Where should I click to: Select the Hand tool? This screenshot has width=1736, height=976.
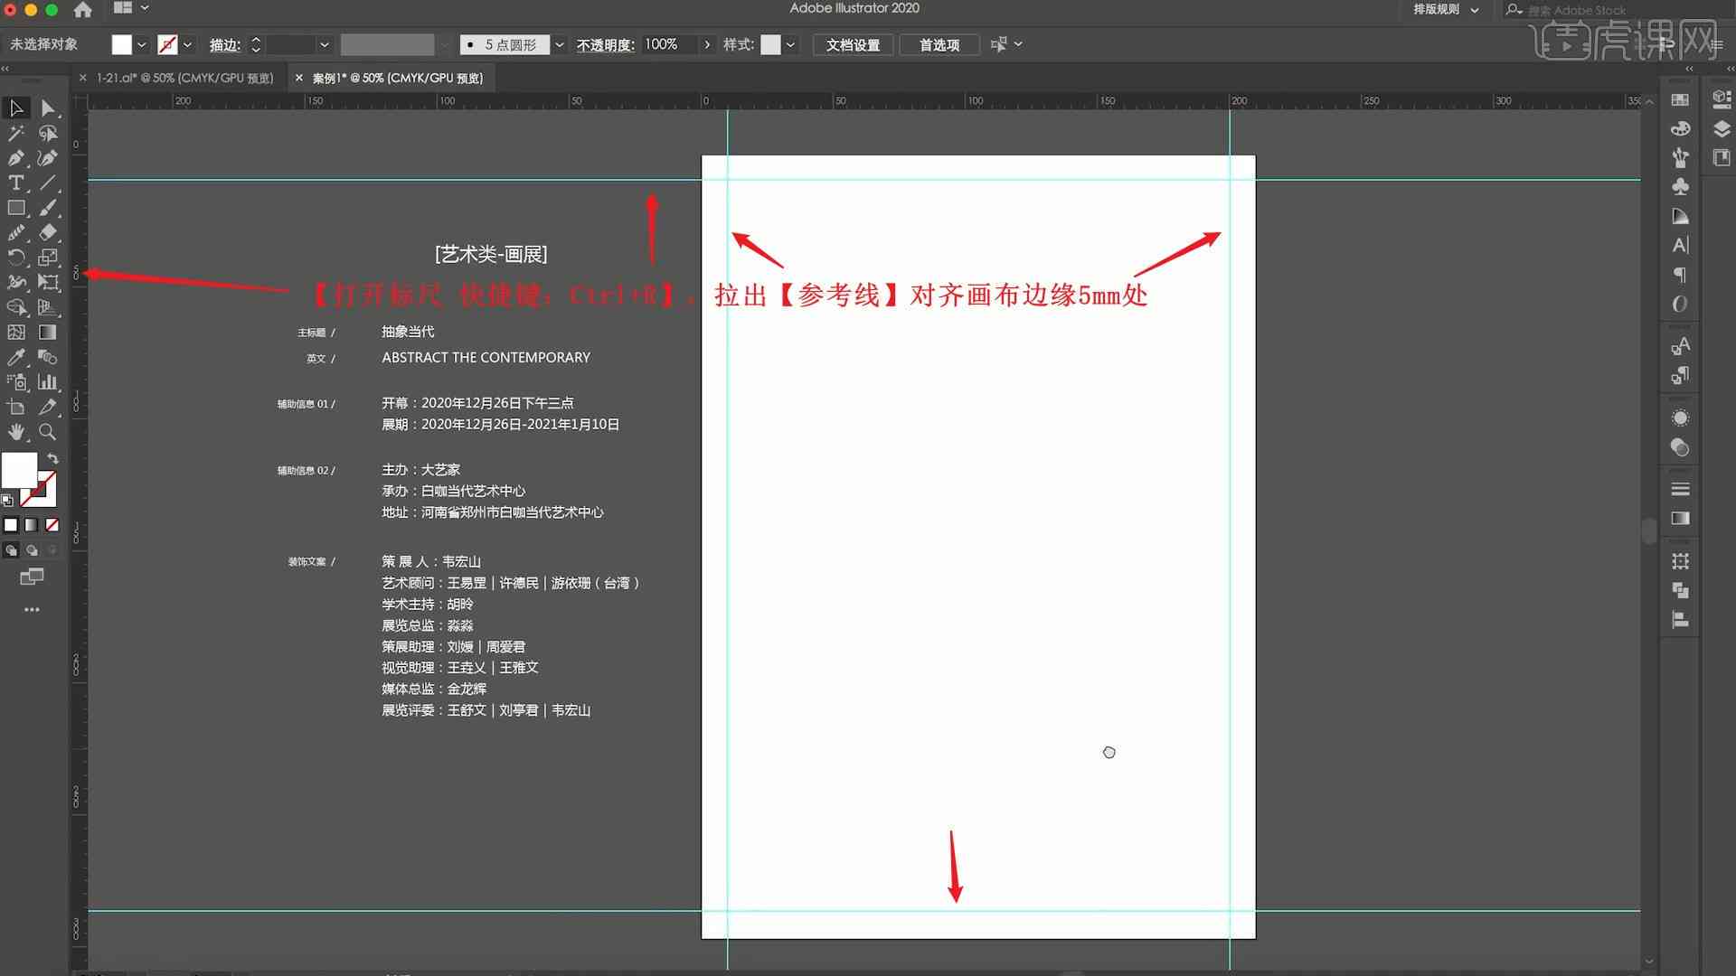pyautogui.click(x=16, y=432)
